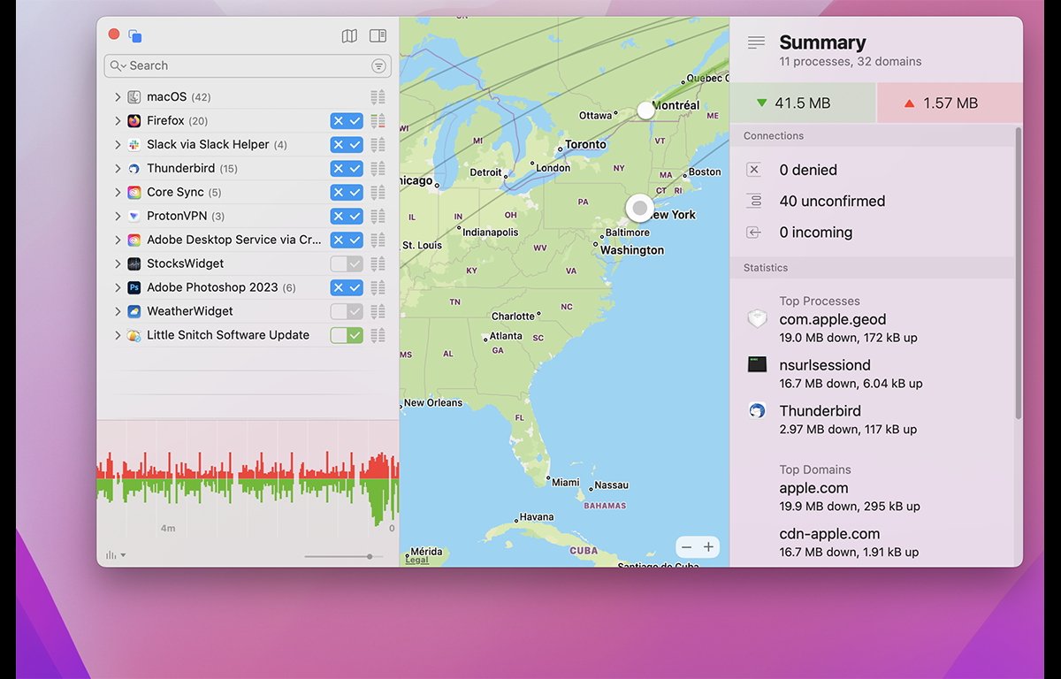Click the com.apple.geod shield icon
Screen dimensions: 1061x679
coord(757,320)
